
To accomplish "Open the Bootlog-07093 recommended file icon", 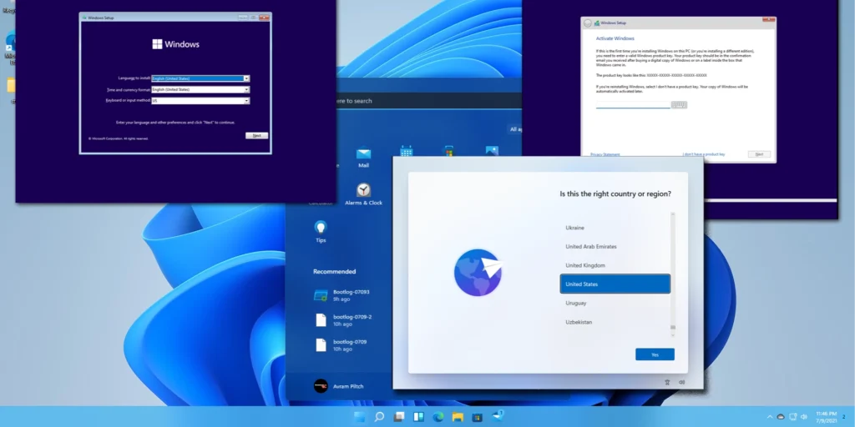I will click(321, 295).
